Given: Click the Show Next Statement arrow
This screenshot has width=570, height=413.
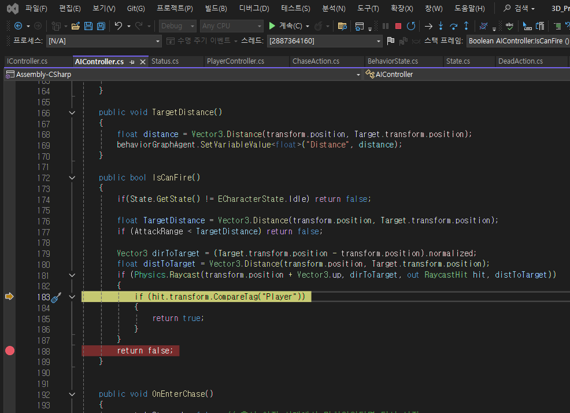Looking at the screenshot, I should click(x=428, y=26).
